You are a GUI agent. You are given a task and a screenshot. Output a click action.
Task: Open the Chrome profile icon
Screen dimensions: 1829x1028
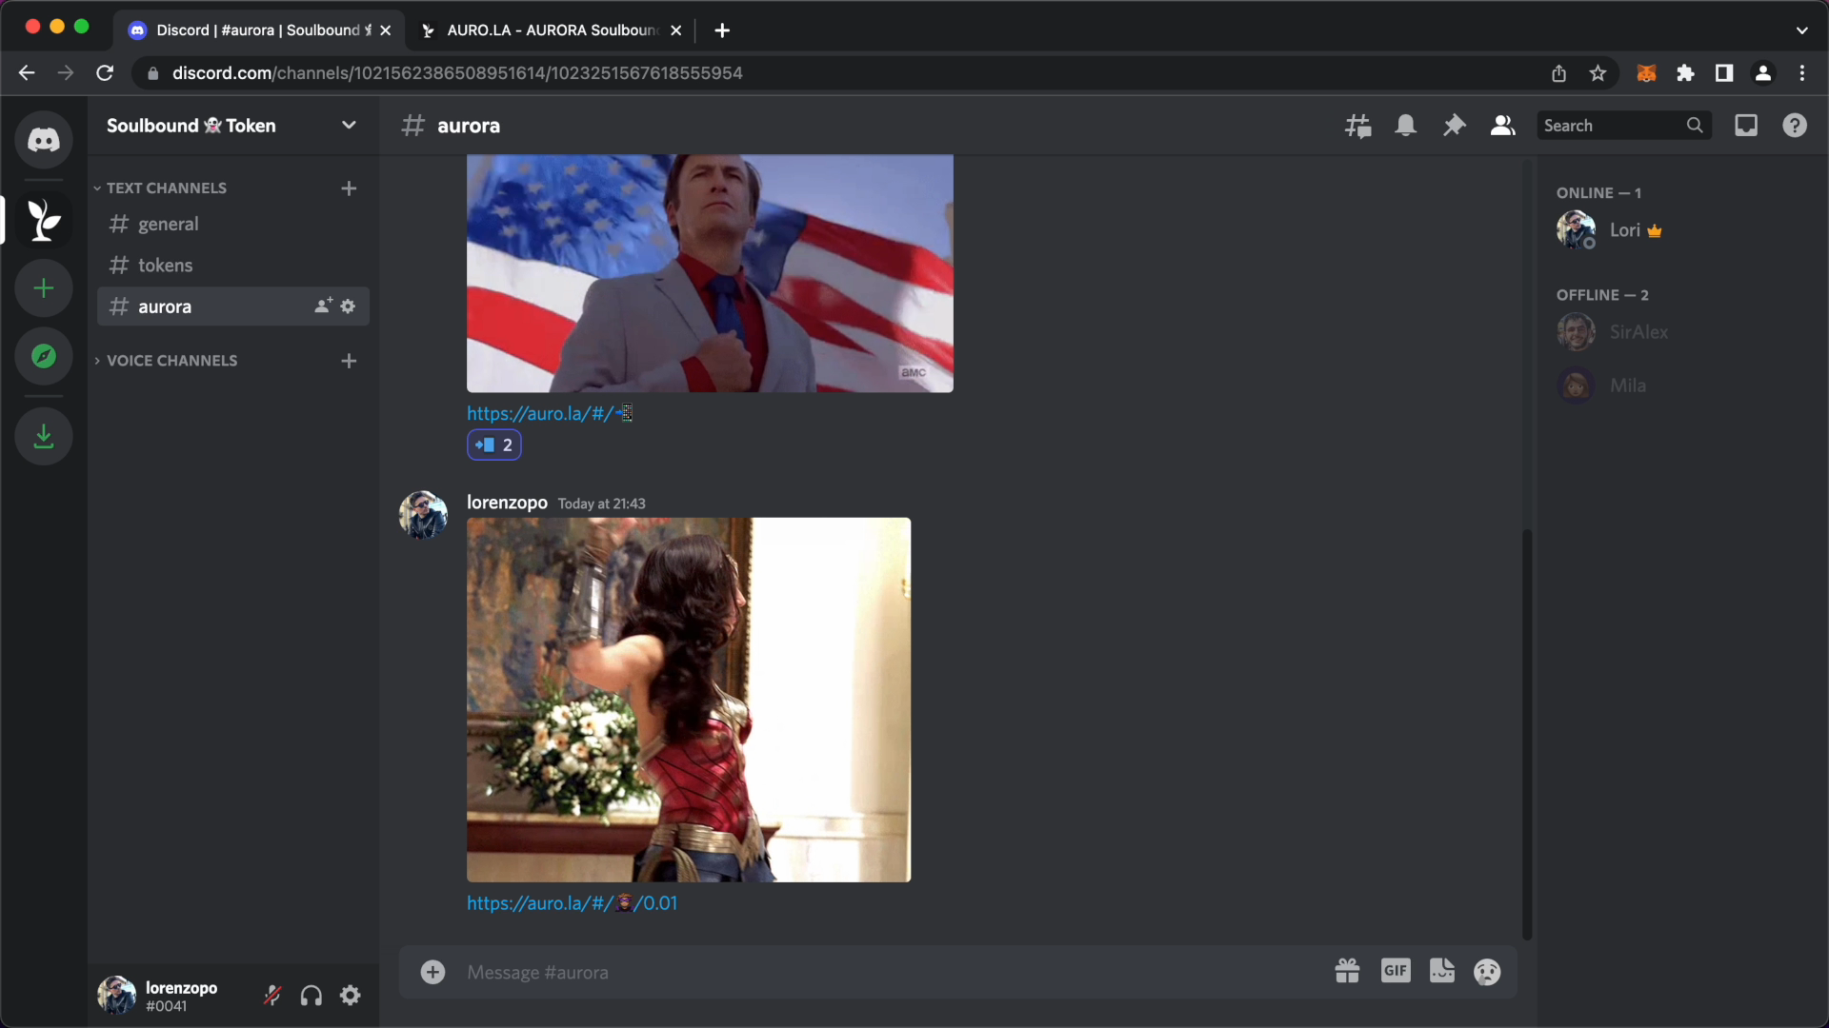tap(1763, 73)
